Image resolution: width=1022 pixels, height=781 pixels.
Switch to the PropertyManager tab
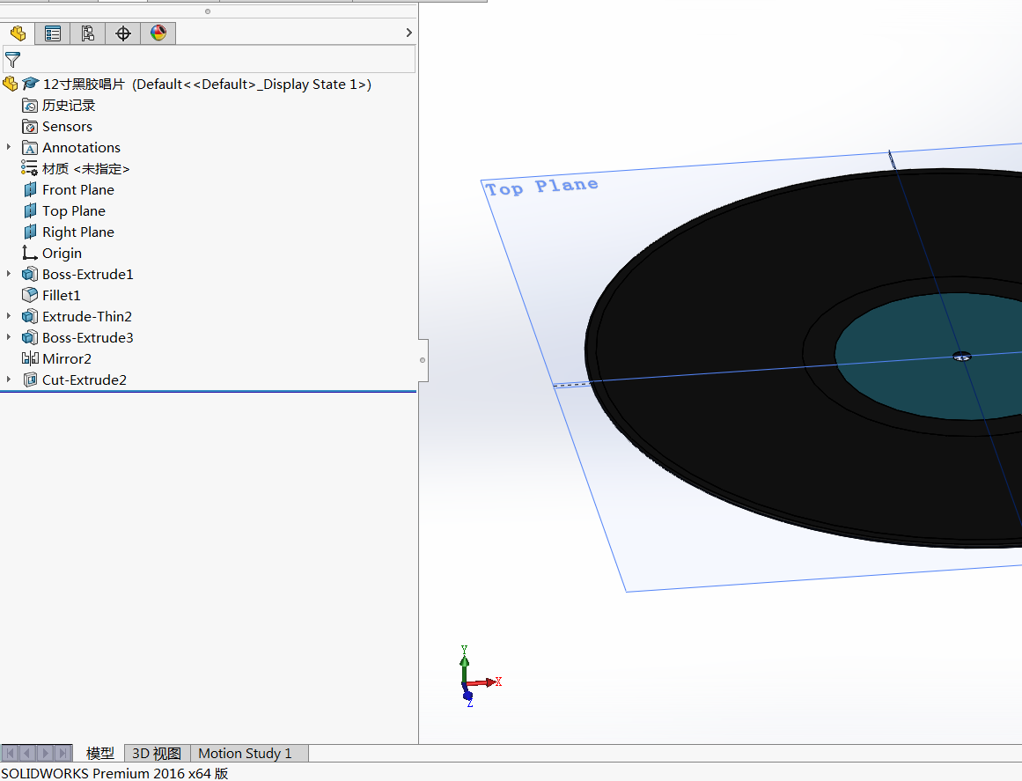(x=53, y=33)
